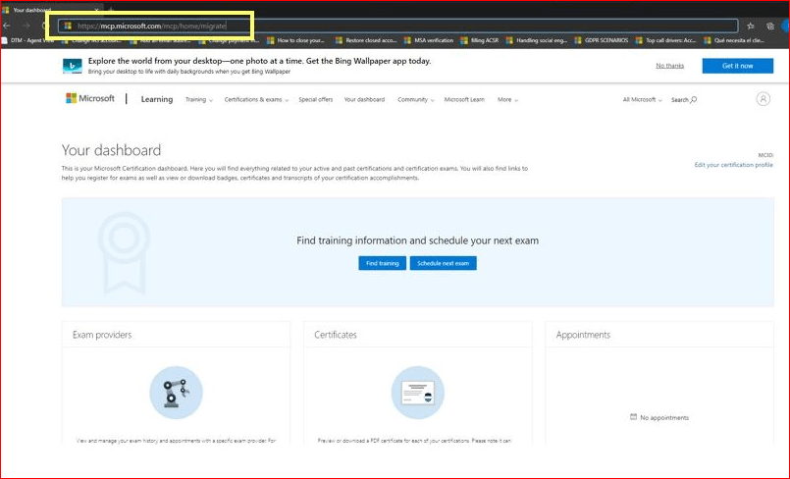Click the 'Your dashboard' page heading
Screen dimensions: 790x479
[x=111, y=149]
